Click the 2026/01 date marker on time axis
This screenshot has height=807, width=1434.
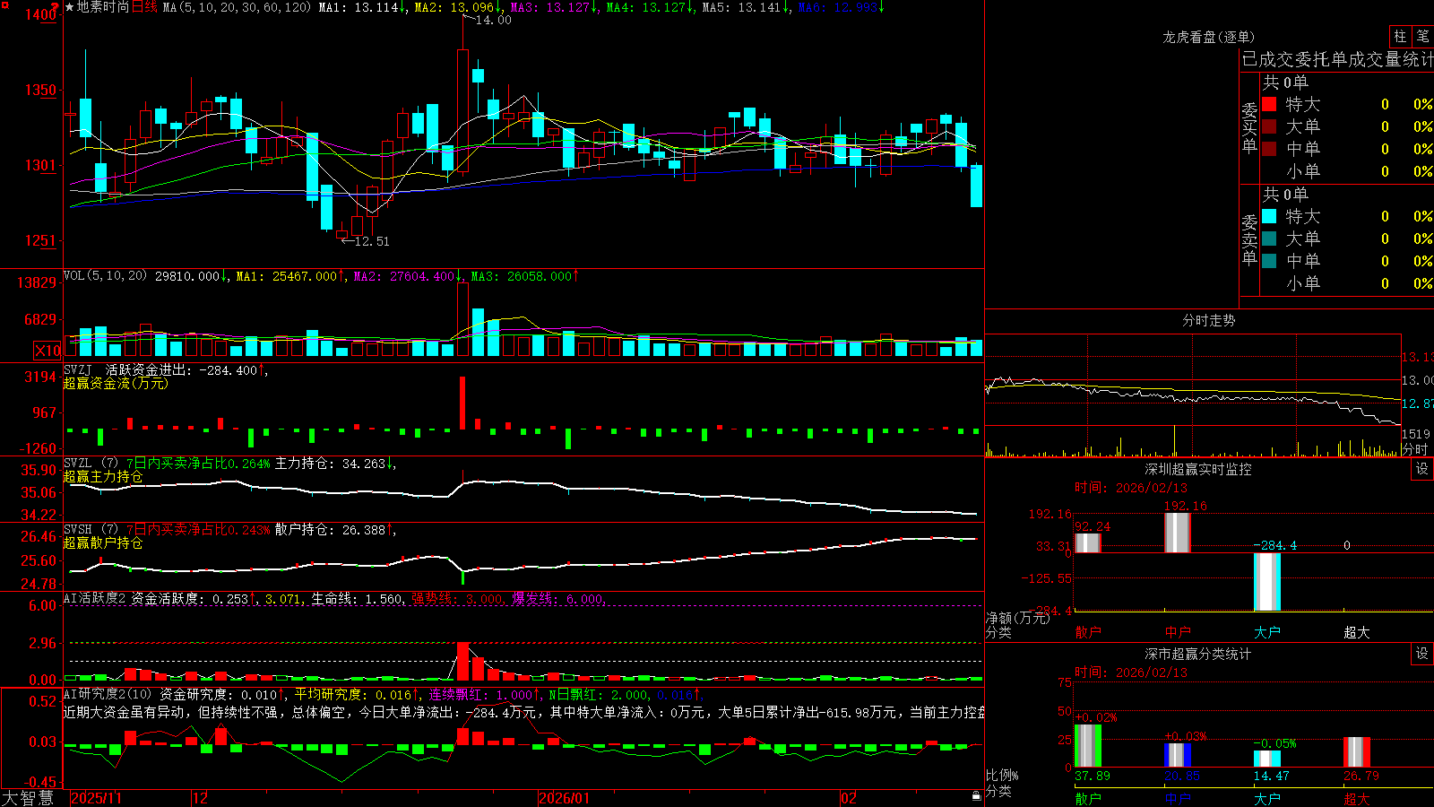[x=565, y=798]
